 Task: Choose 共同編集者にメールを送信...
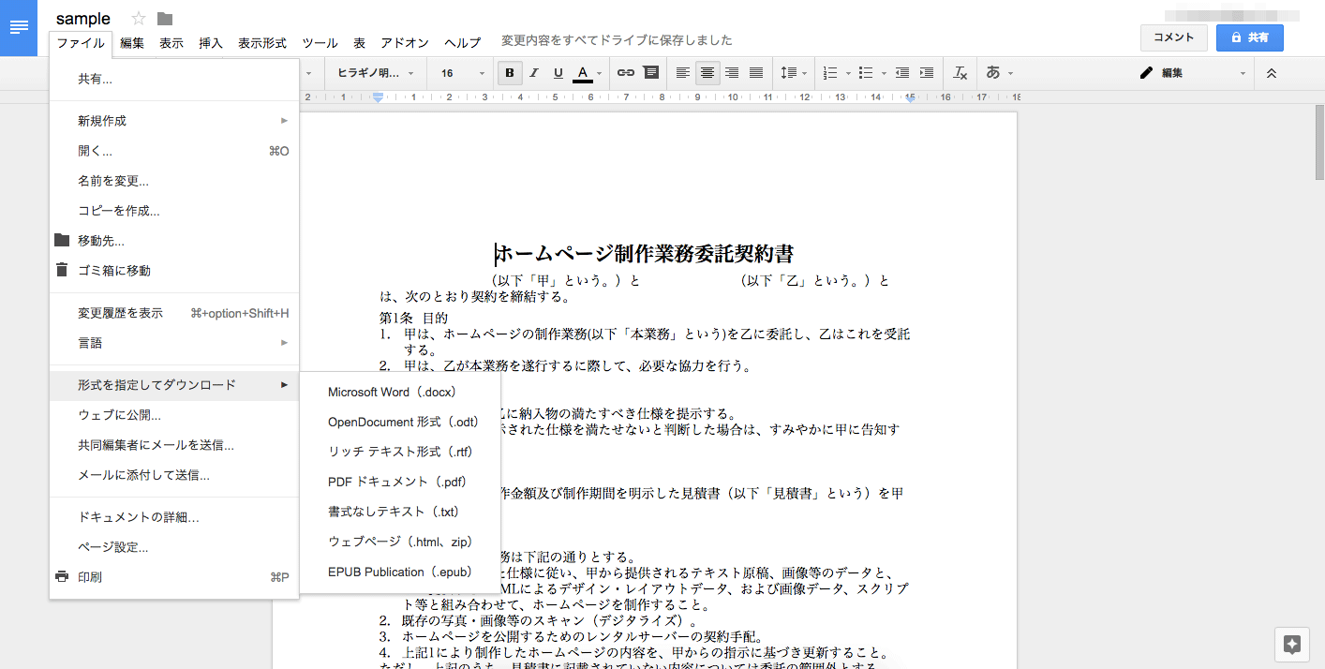[174, 445]
